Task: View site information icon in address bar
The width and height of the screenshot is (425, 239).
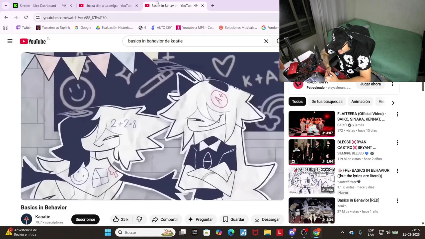Action: pos(38,18)
